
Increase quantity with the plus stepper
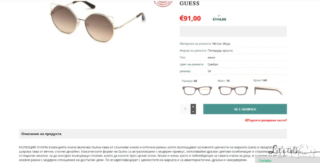coord(193,106)
